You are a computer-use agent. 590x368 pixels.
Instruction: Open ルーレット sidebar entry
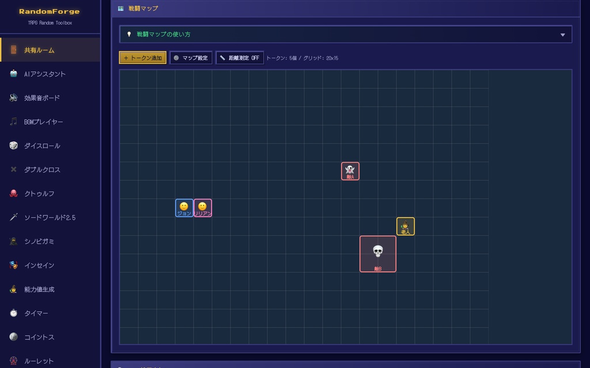tap(50, 361)
